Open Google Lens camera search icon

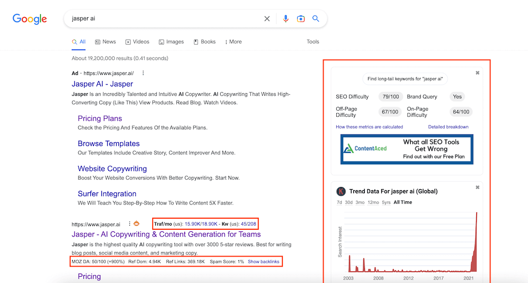[x=301, y=19]
